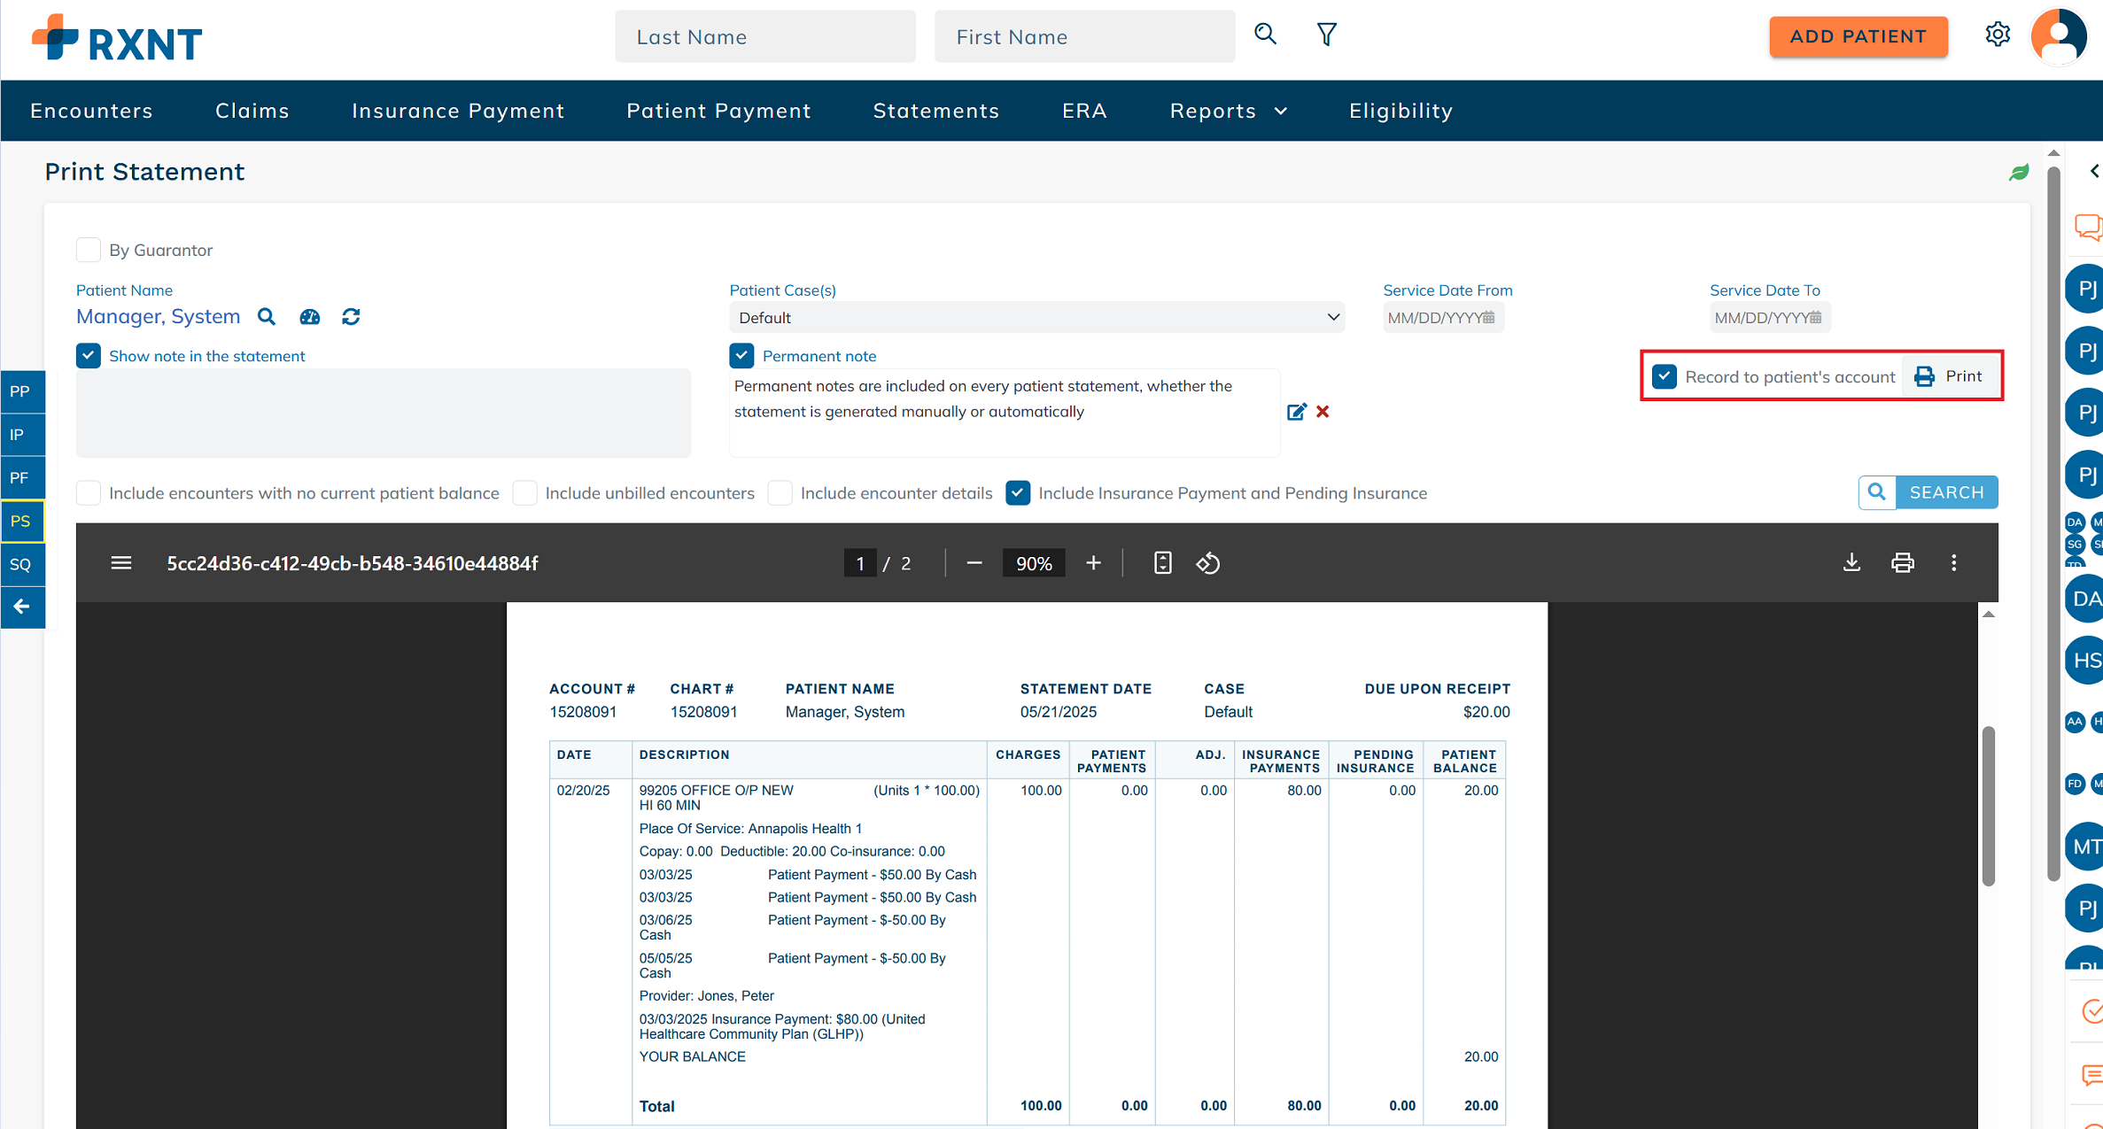
Task: Open the PDF viewer more options menu
Action: pyautogui.click(x=1953, y=563)
